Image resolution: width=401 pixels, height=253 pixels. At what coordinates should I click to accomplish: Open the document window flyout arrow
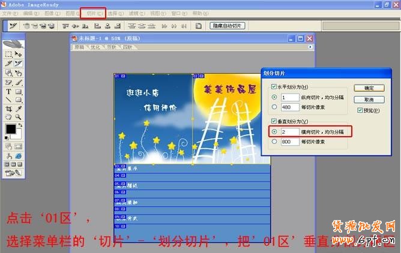click(310, 47)
